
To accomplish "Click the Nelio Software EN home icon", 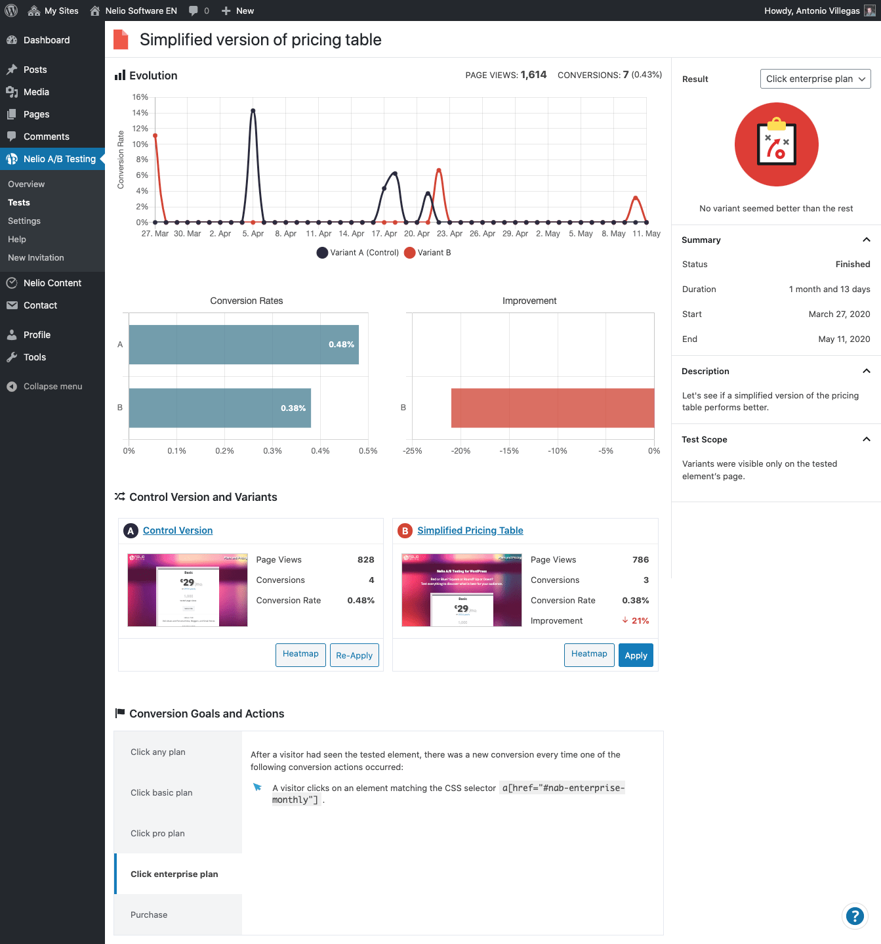I will (x=95, y=11).
